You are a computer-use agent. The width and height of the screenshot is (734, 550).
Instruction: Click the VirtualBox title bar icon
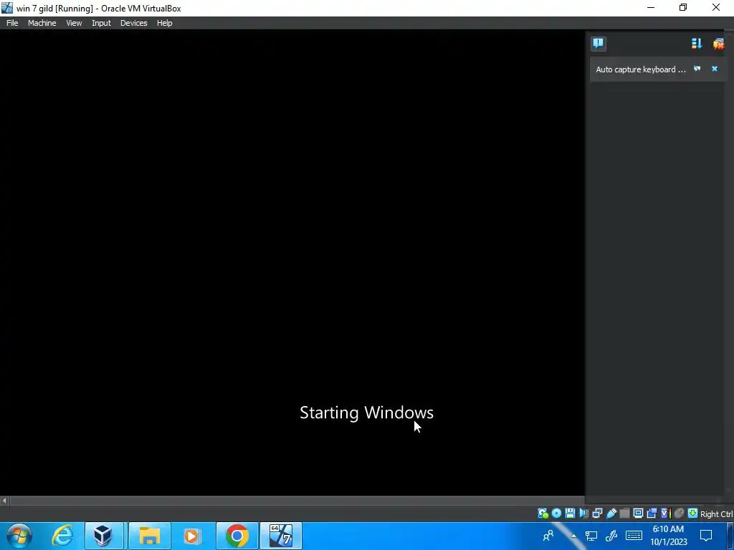coord(6,7)
